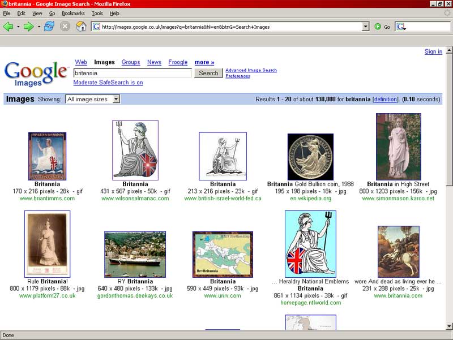This screenshot has width=453, height=340.
Task: Open the Preferences link
Action: (238, 76)
